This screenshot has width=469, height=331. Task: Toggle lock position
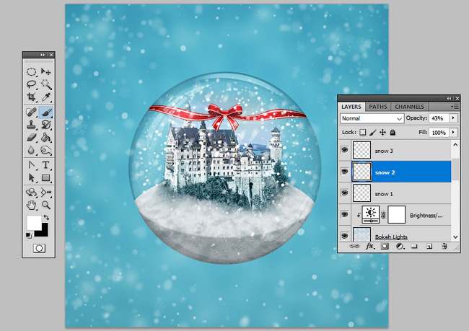click(x=382, y=132)
